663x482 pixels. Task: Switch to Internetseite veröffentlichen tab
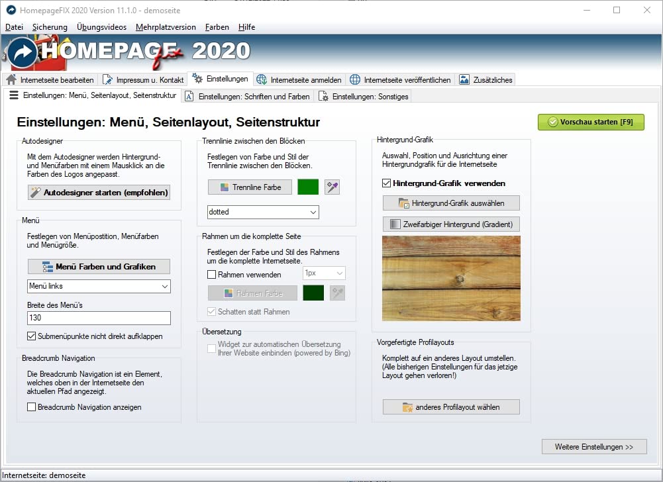coord(401,79)
